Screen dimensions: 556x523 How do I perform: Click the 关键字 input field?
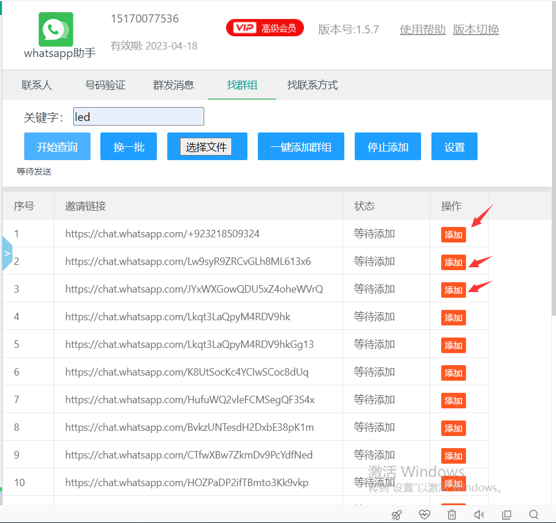[x=138, y=117]
